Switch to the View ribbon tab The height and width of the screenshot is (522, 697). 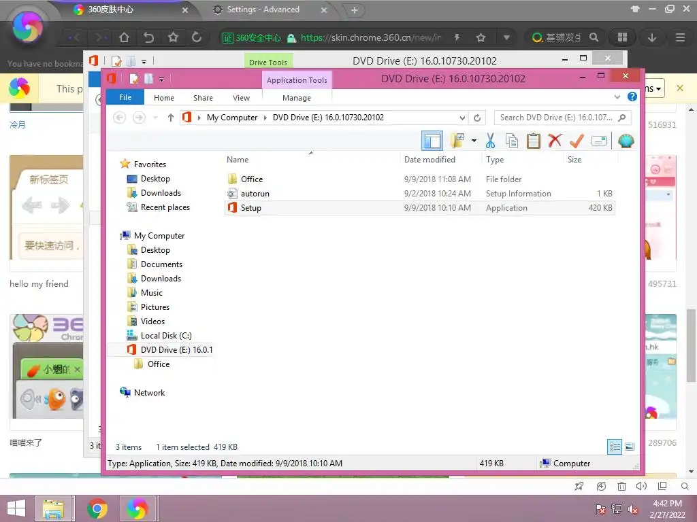241,98
